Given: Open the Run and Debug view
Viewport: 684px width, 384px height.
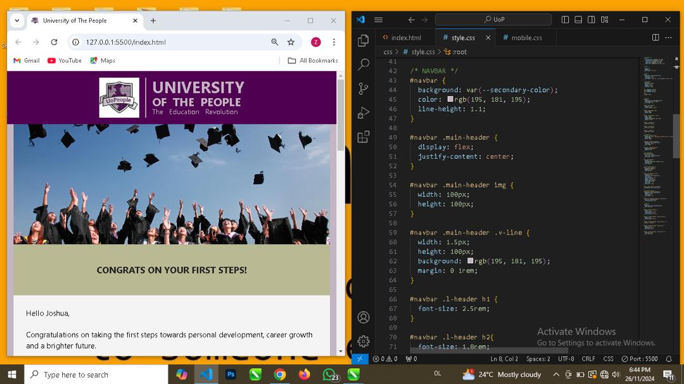Looking at the screenshot, I should pos(364,113).
